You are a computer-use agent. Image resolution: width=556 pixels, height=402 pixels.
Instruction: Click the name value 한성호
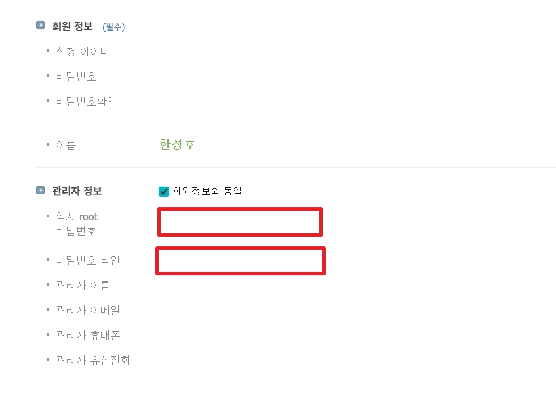pos(177,144)
